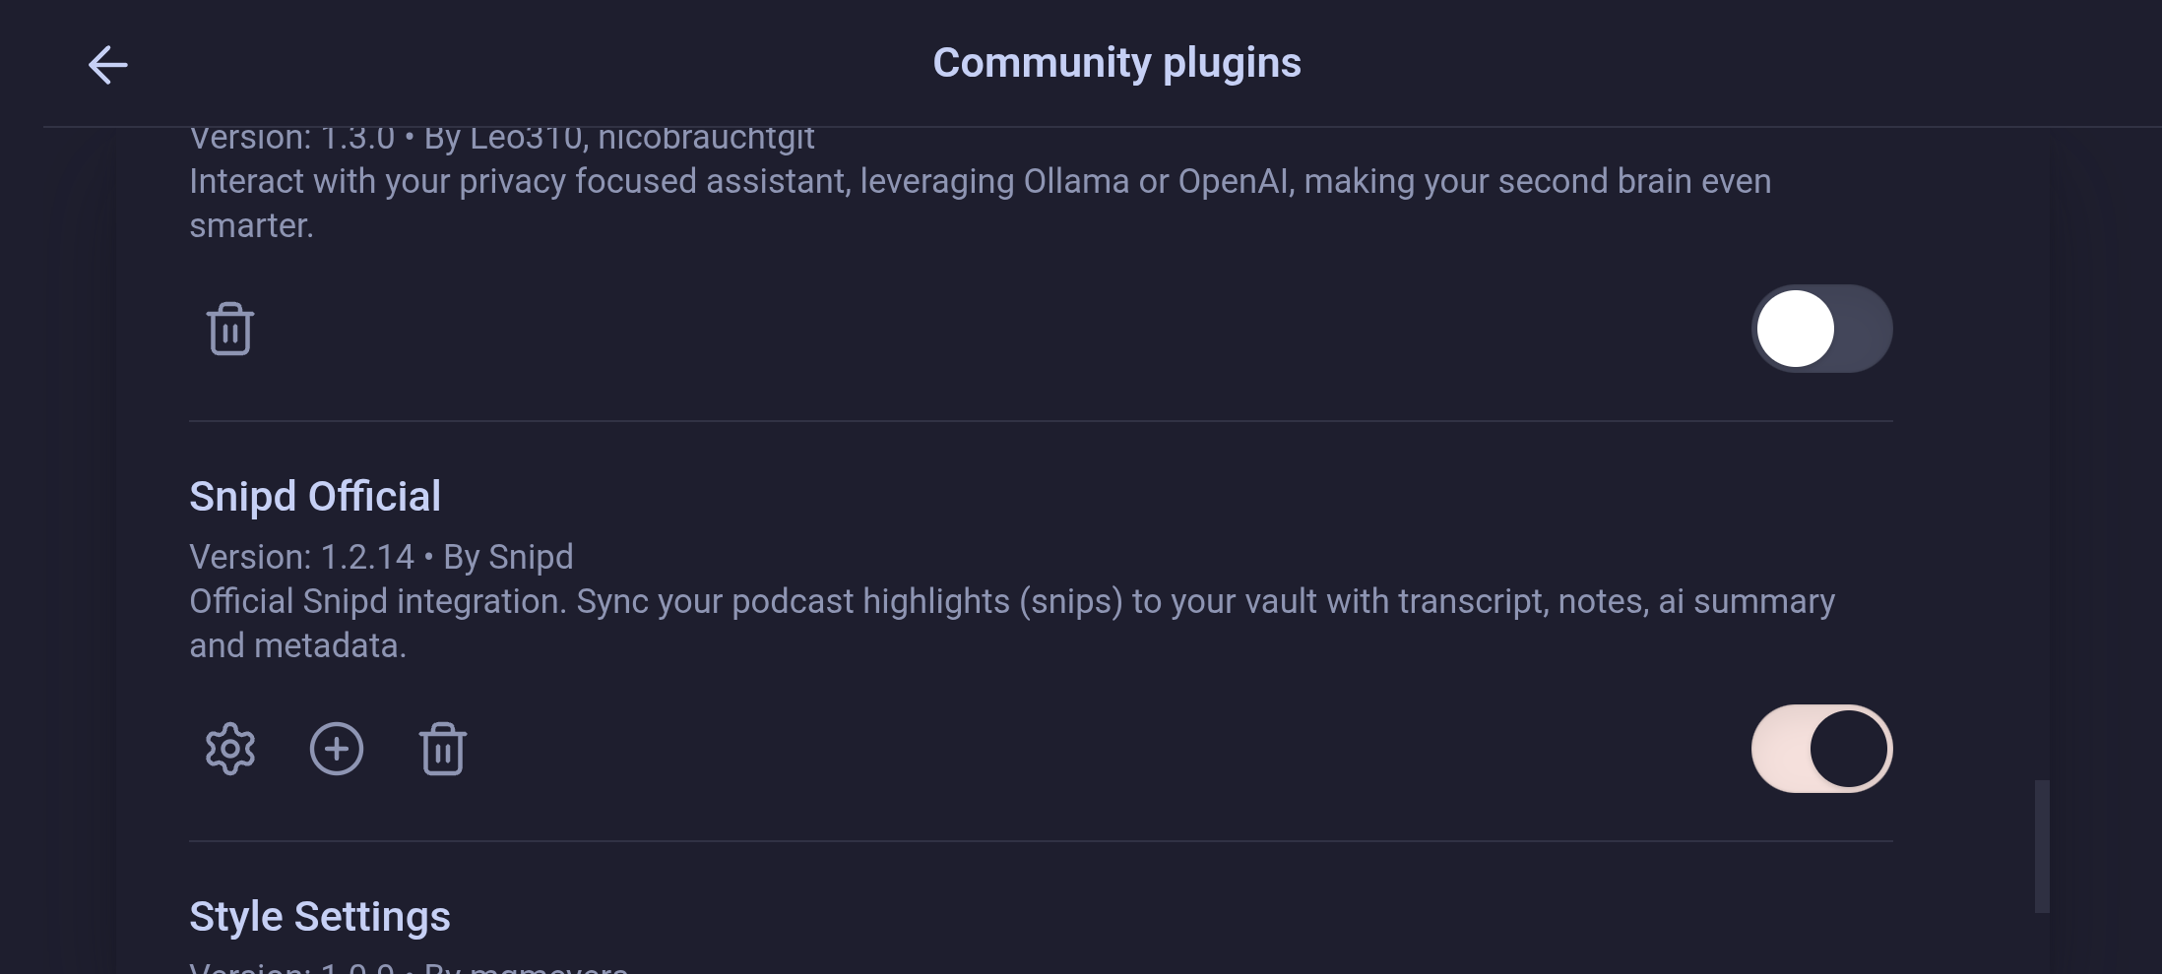The width and height of the screenshot is (2162, 974).
Task: Click the author name Leo310, nicobrauchtgit
Action: (x=642, y=140)
